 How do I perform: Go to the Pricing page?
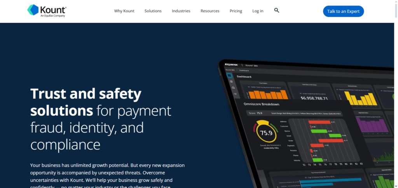[x=236, y=11]
